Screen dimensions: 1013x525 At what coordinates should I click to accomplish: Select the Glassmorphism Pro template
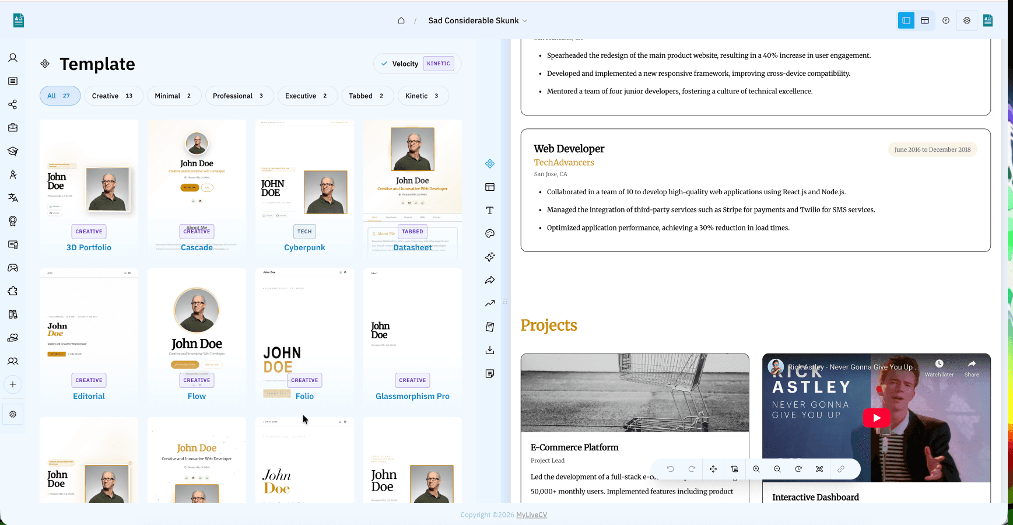pyautogui.click(x=412, y=337)
